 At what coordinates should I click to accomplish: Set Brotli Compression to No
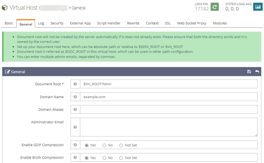click(105, 158)
